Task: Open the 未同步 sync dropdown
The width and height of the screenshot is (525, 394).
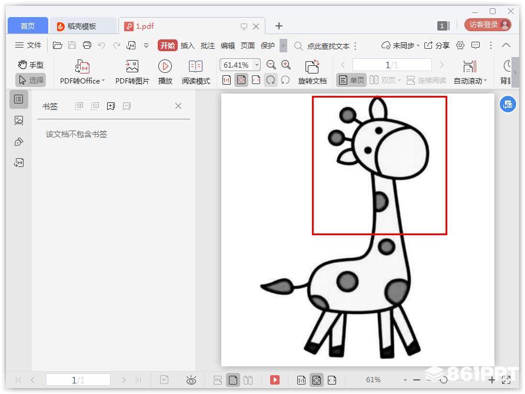Action: coord(400,45)
